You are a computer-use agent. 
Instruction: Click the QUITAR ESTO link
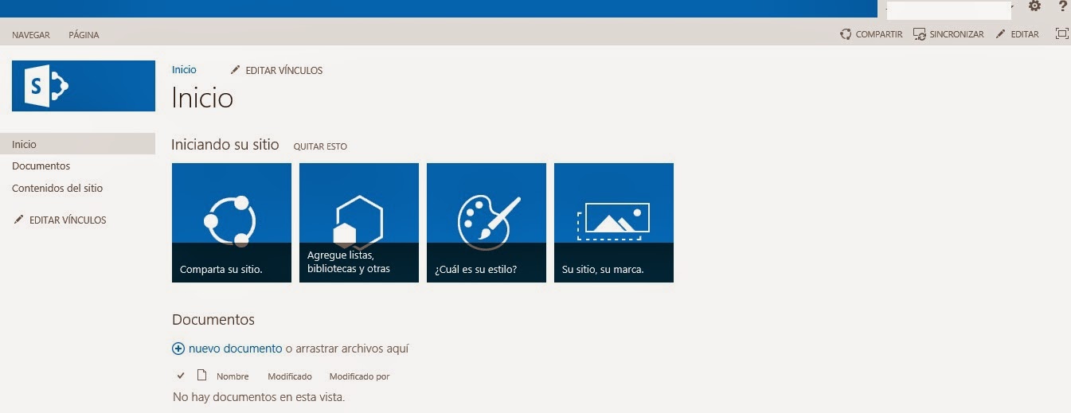(320, 146)
